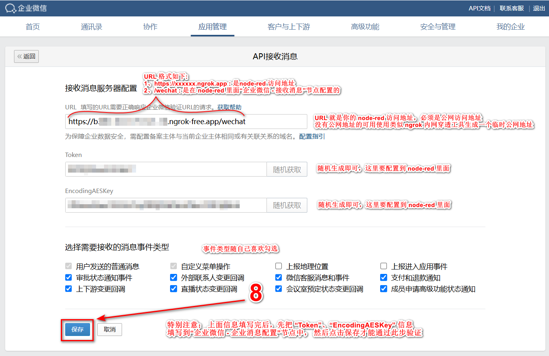Switch to the 安全与管理 tab

point(438,27)
